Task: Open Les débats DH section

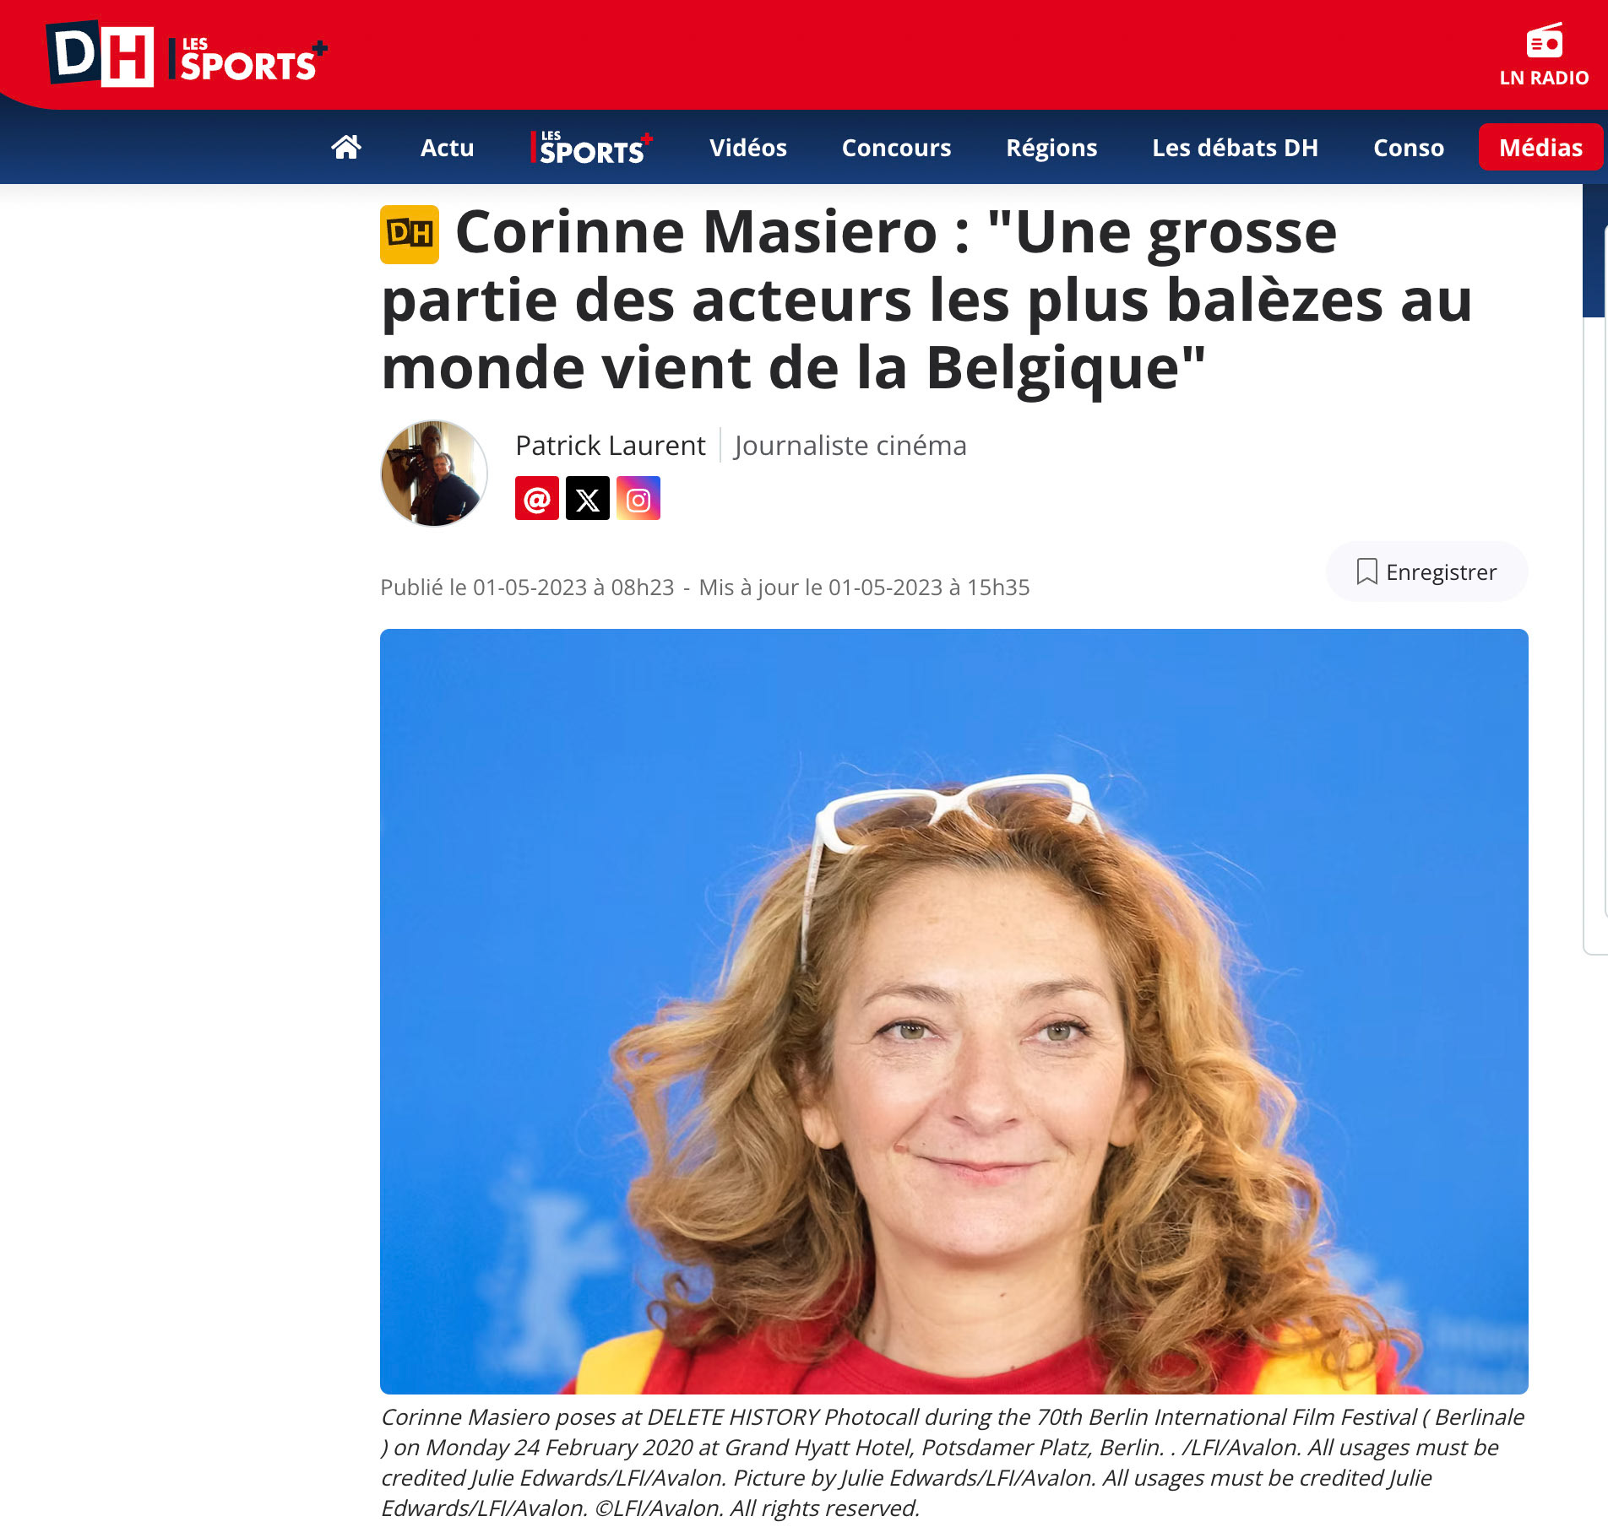Action: coord(1235,147)
